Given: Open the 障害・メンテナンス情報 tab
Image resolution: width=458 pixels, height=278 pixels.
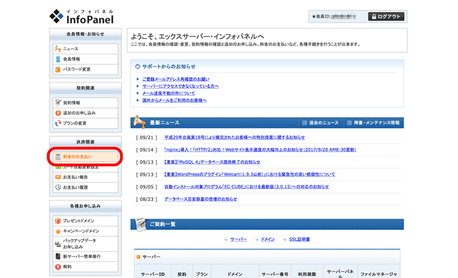Looking at the screenshot, I should coord(374,123).
